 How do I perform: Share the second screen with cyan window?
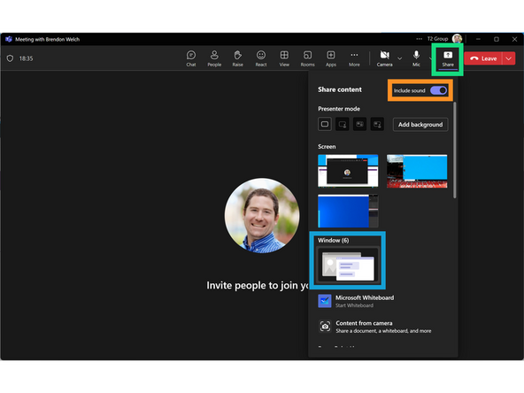417,171
